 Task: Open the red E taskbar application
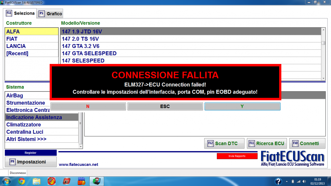(66, 181)
